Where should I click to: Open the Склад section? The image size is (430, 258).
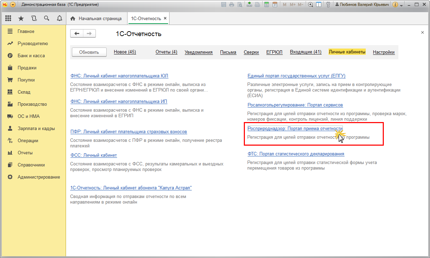(x=34, y=92)
